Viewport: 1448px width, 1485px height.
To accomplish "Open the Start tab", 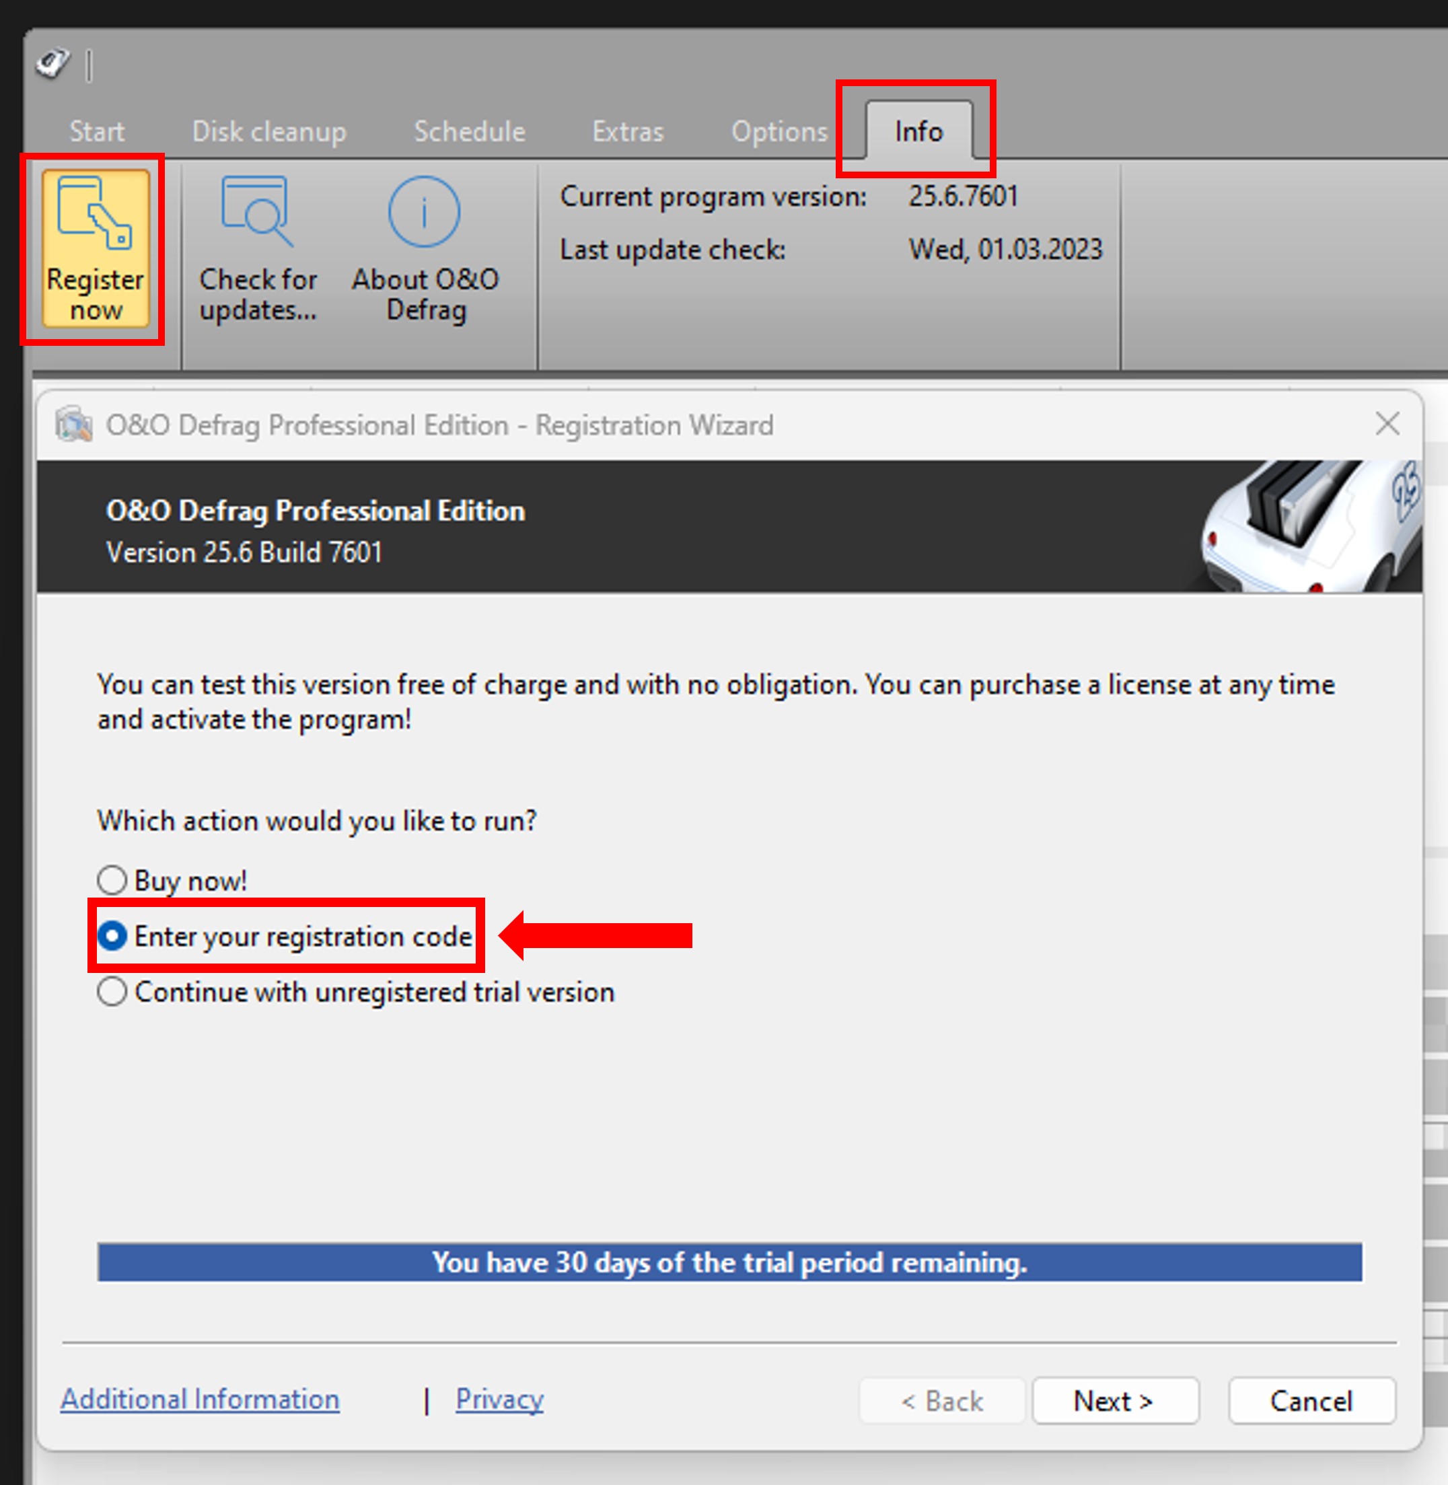I will click(x=98, y=131).
